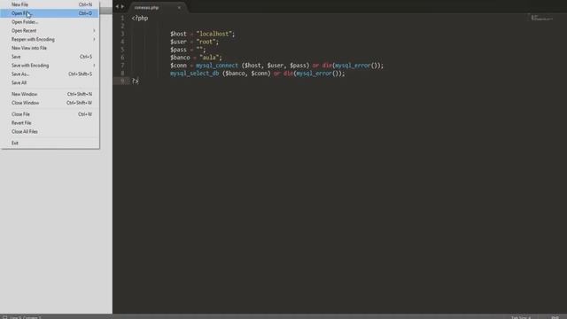Click Exit in the File menu
This screenshot has width=567, height=319.
50,143
